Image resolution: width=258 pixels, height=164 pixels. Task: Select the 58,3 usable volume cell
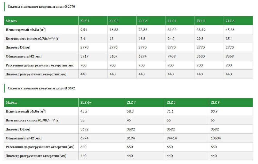click(130, 111)
